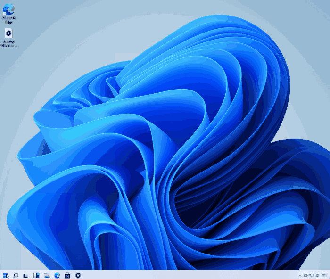Open Task View from the taskbar
330x279 pixels.
tap(26, 275)
